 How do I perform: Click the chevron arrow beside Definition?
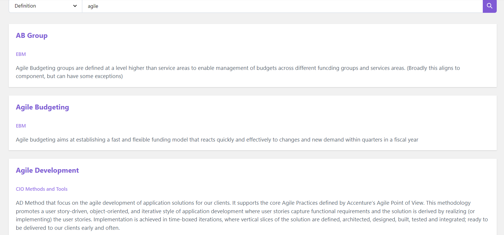75,6
